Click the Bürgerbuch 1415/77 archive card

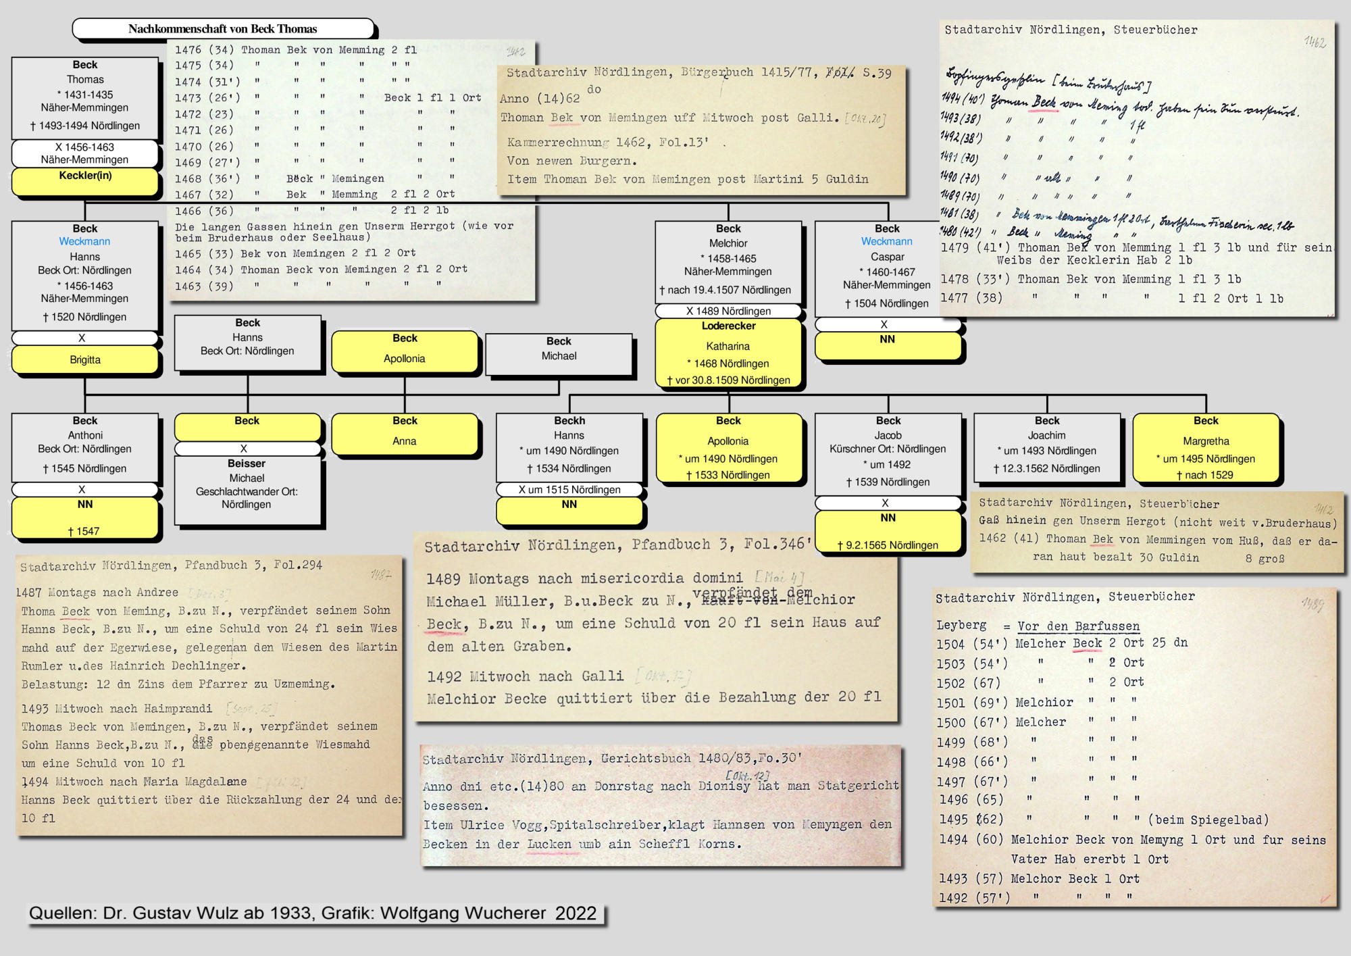701,128
